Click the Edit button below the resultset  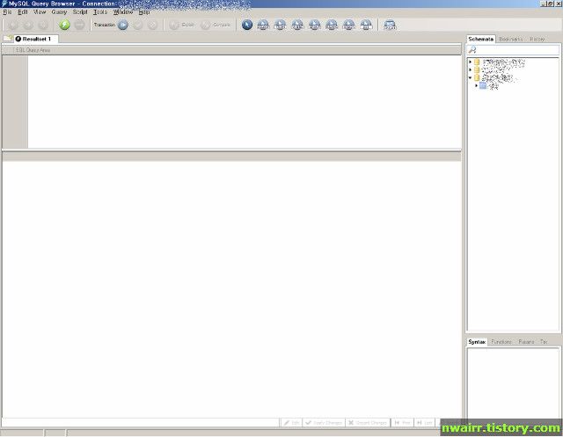pyautogui.click(x=291, y=423)
